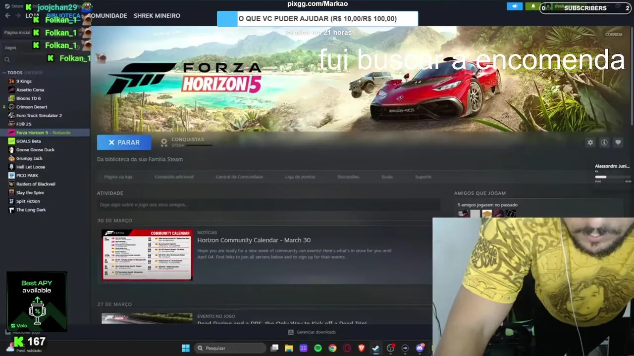Select Euro Truck Simulator 2

tap(39, 115)
